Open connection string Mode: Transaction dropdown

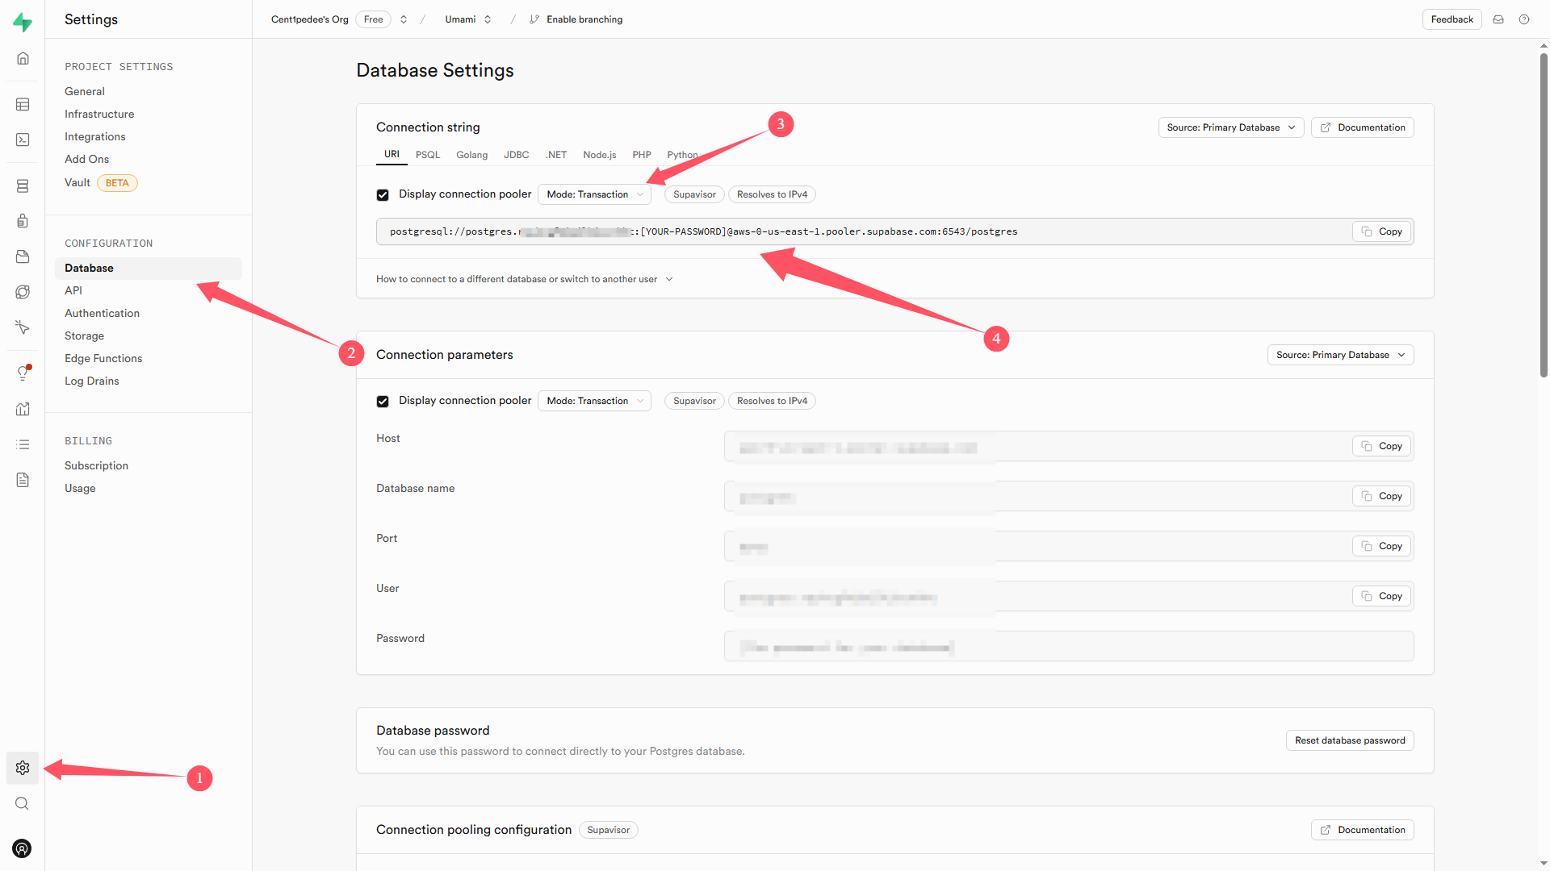594,194
